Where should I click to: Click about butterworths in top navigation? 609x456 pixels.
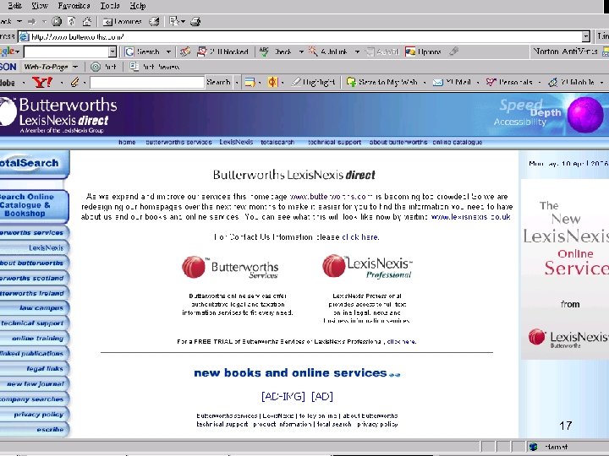[398, 143]
